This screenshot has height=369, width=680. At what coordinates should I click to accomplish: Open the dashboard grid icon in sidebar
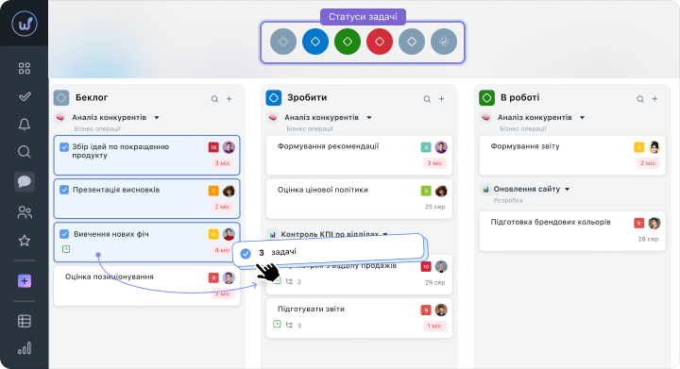(25, 69)
